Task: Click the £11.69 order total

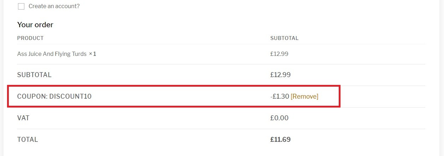Action: (280, 140)
